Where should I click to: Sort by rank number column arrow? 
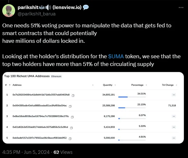coord(10,85)
